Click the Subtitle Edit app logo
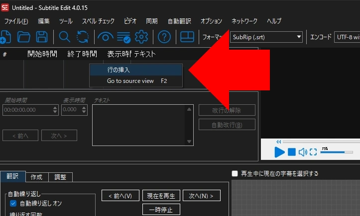360x216 pixels. pyautogui.click(x=5, y=7)
